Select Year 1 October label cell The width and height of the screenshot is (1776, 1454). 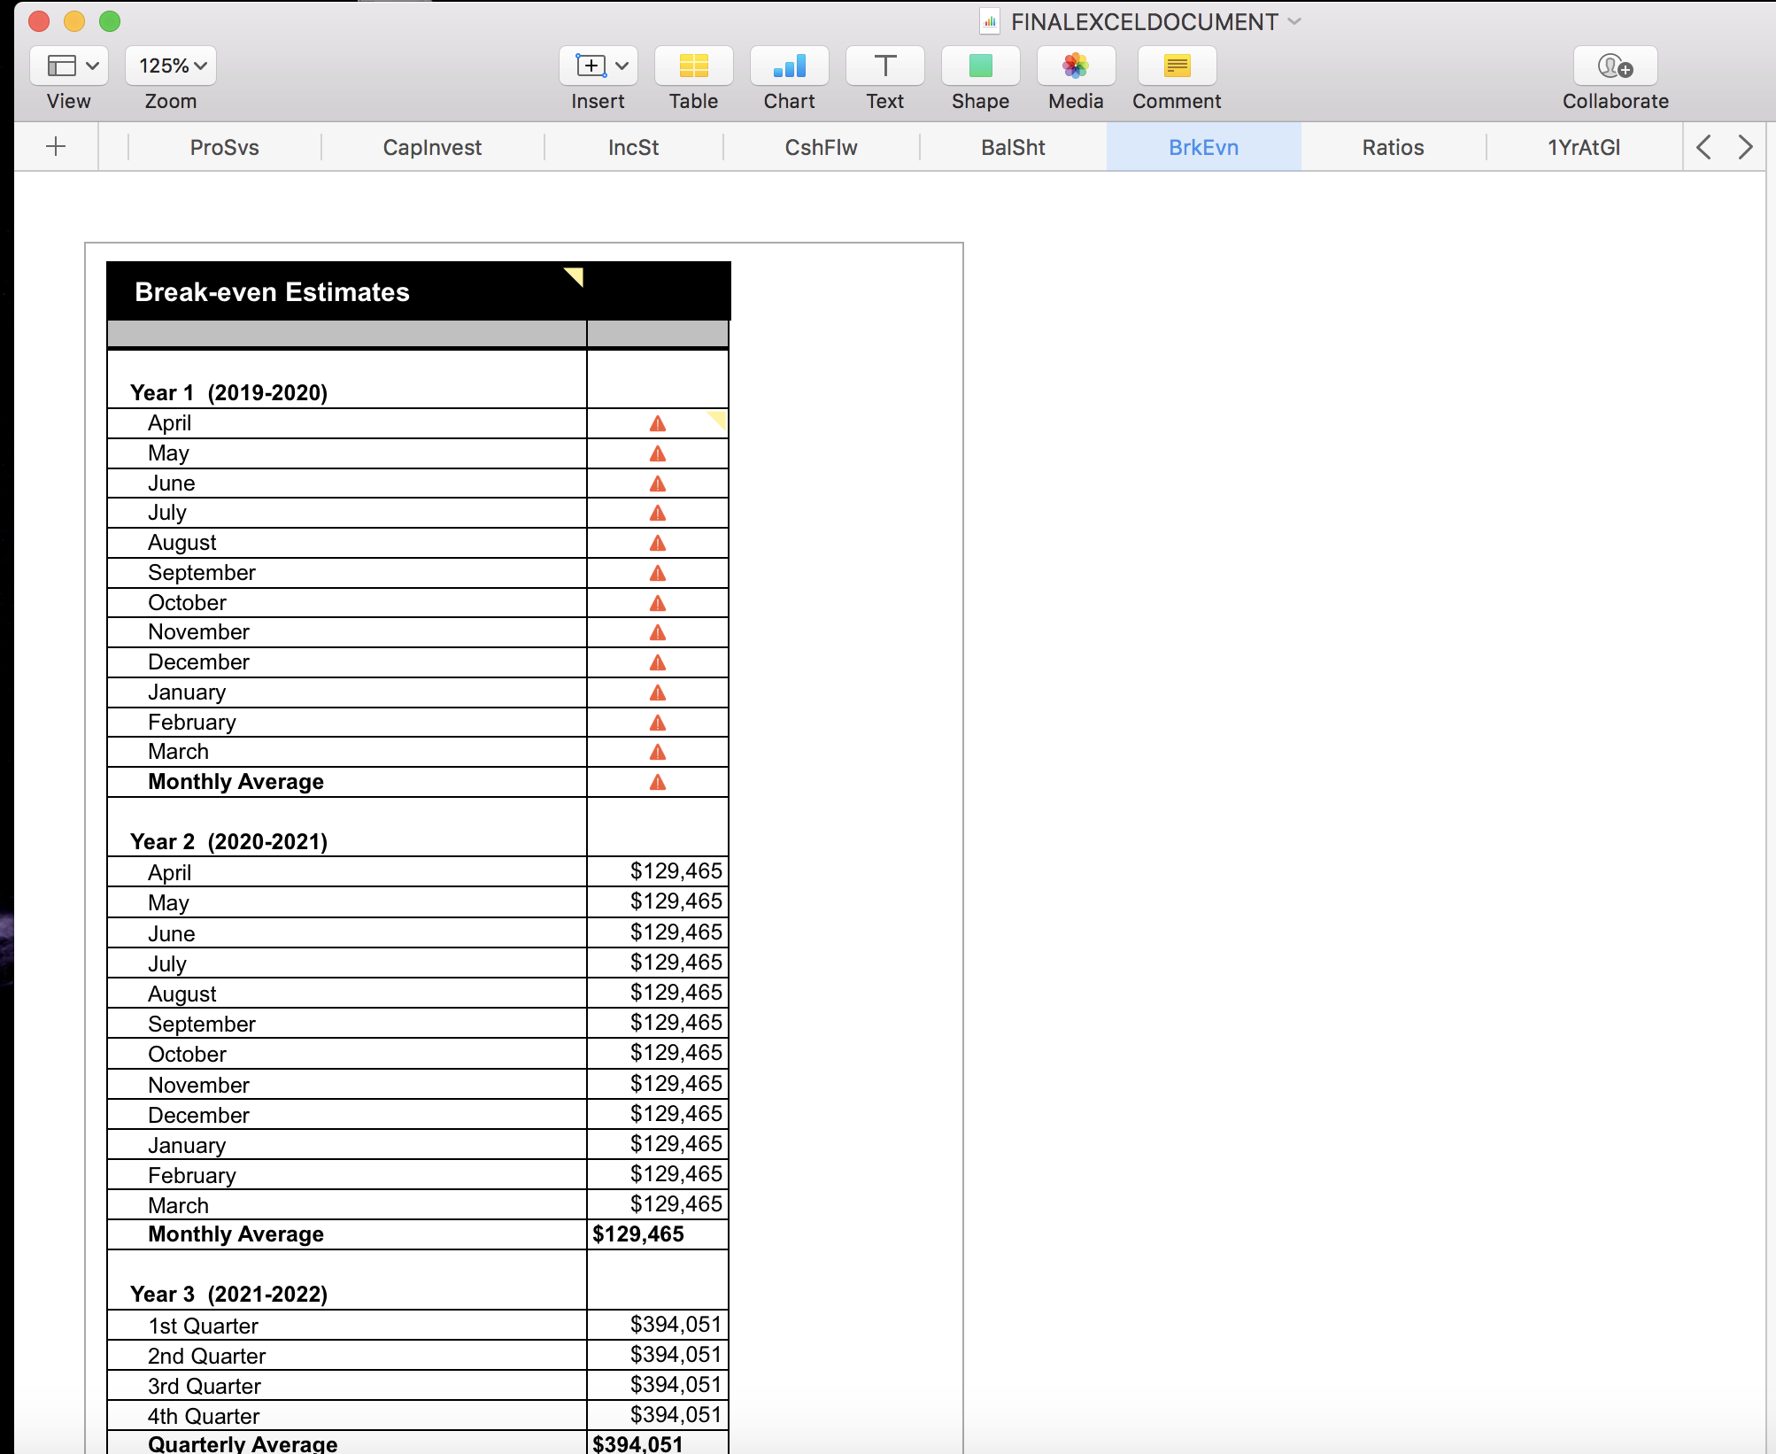coord(347,603)
